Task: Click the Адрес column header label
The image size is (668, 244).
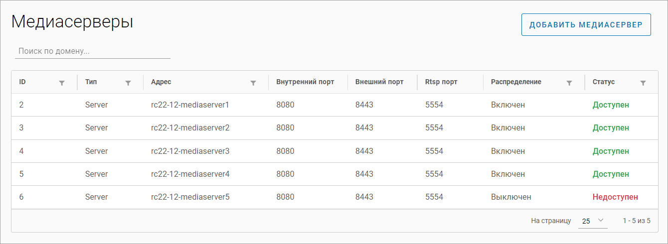Action: pyautogui.click(x=161, y=82)
